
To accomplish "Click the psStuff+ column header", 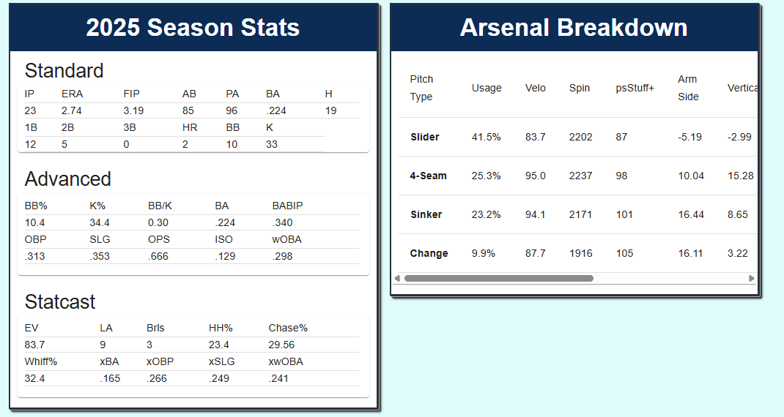I will point(635,88).
